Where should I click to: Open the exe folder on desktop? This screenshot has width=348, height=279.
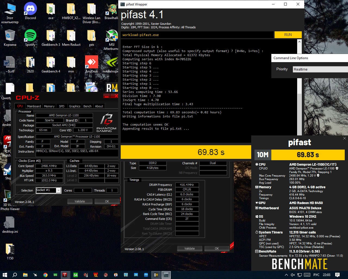point(51,11)
